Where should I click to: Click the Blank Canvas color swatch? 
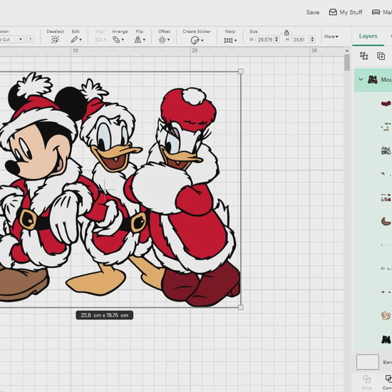point(368,362)
